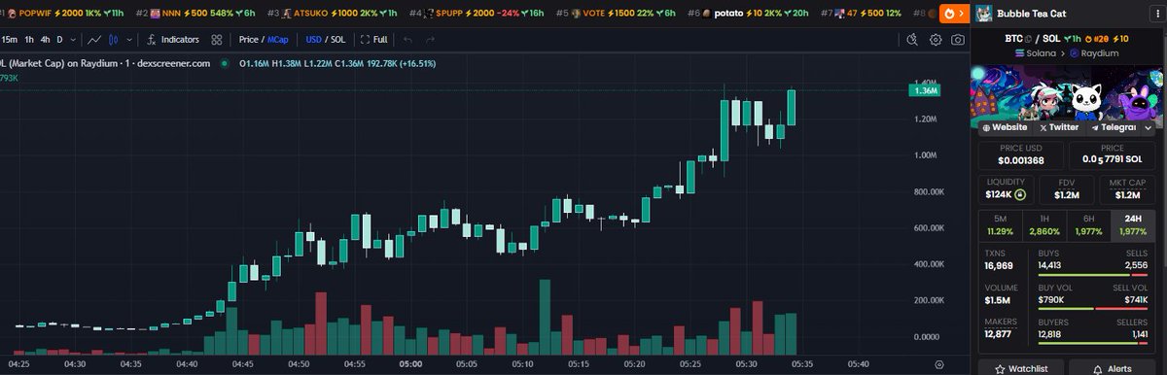The height and width of the screenshot is (375, 1167).
Task: Select the 5M stats tab
Action: point(1000,225)
